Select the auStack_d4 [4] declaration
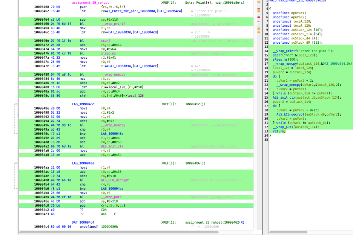 (x=296, y=38)
